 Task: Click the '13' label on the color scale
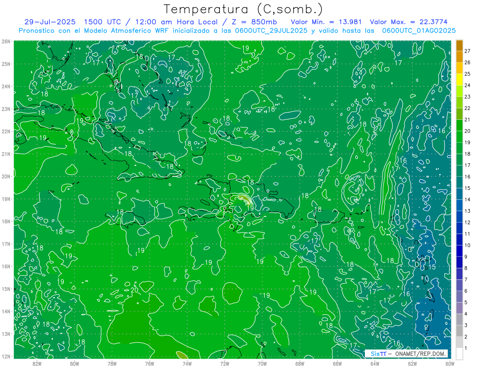point(467,211)
